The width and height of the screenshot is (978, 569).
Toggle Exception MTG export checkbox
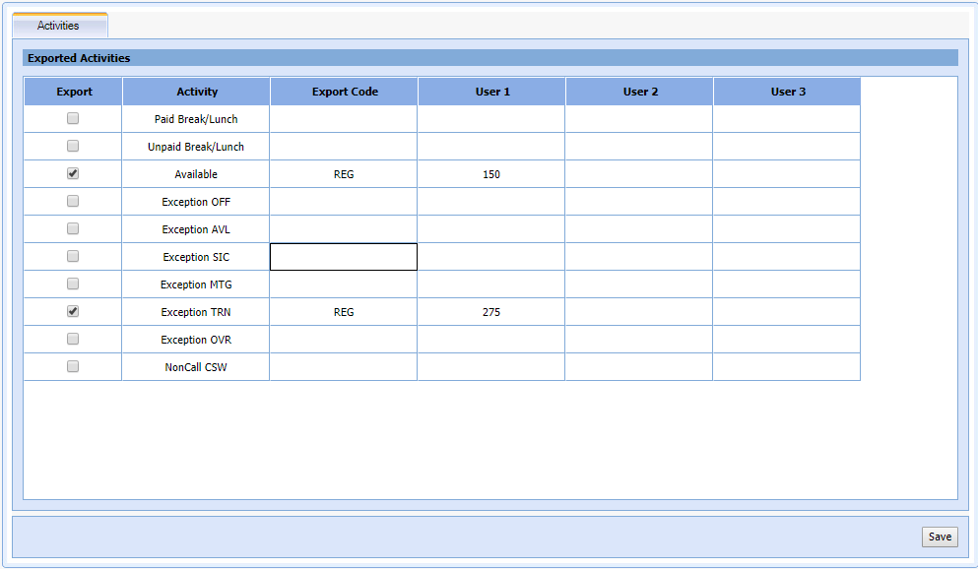tap(73, 284)
